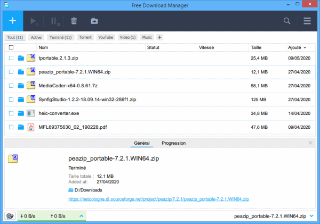Image resolution: width=320 pixels, height=224 pixels.
Task: Check the box for peazip_portable-7.2.1.WIN64.zip
Action: pos(11,72)
